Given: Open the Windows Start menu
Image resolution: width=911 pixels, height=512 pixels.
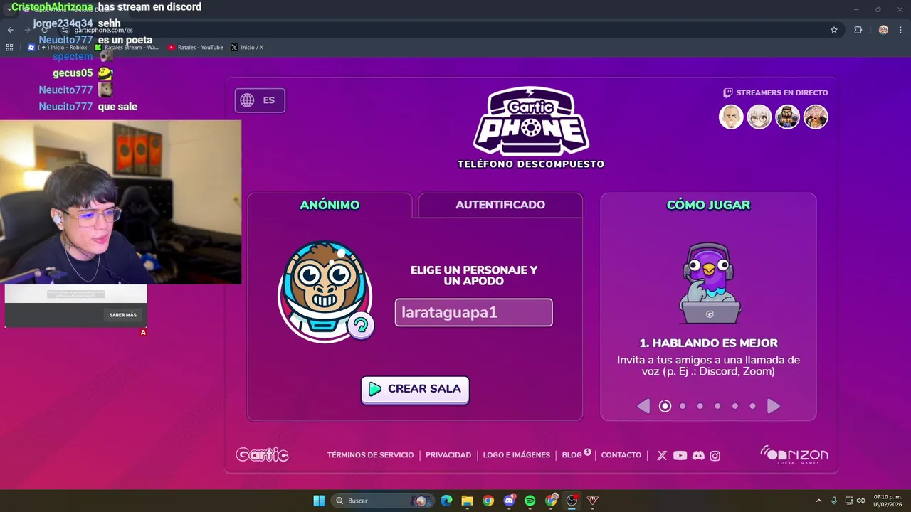Looking at the screenshot, I should pyautogui.click(x=319, y=501).
